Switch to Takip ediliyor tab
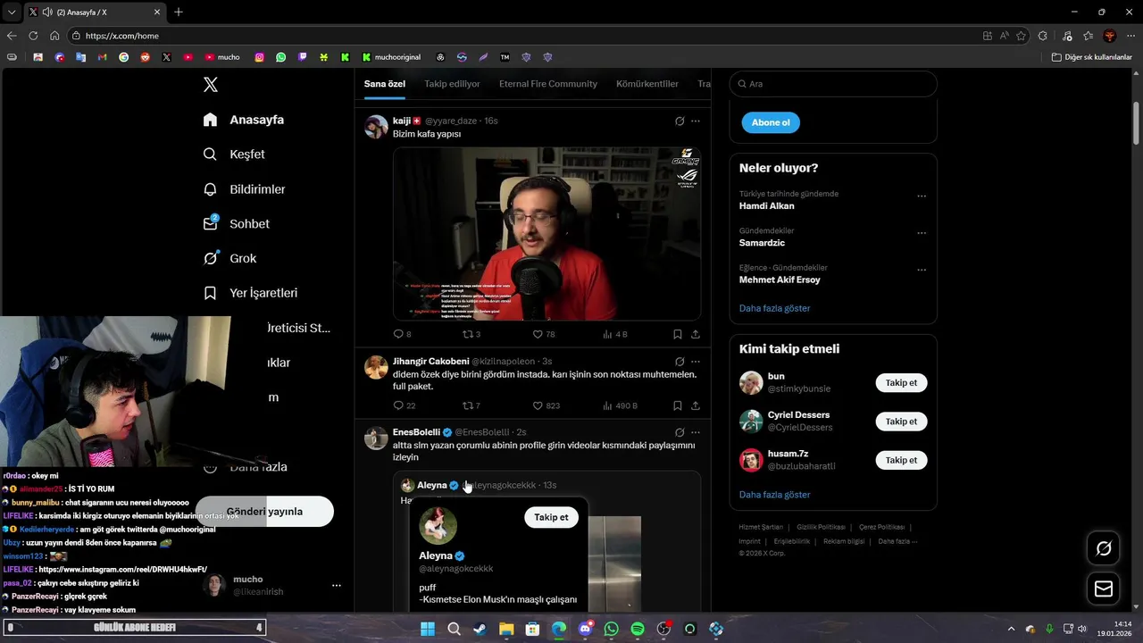 click(x=452, y=84)
